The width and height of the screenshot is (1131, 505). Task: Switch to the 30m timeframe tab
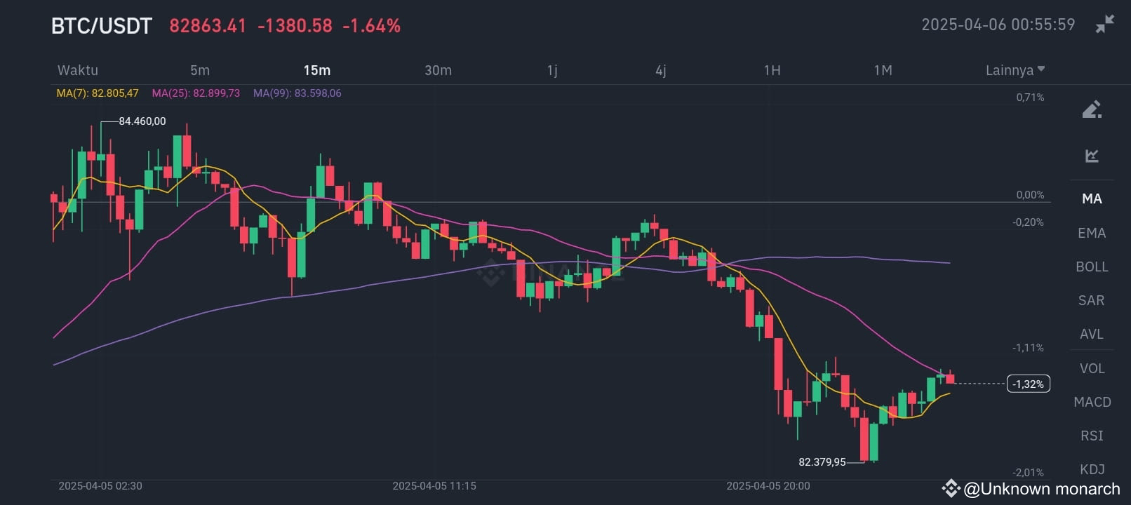(438, 70)
